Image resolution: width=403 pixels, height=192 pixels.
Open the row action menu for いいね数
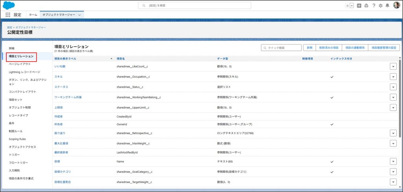pyautogui.click(x=393, y=67)
